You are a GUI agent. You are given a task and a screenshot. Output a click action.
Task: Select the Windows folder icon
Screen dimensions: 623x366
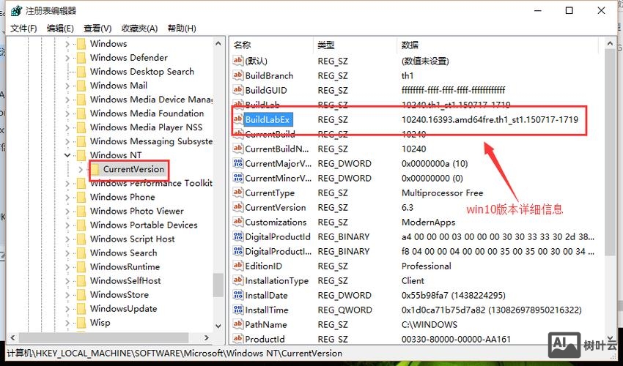pos(81,44)
